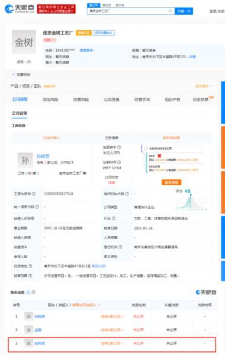This screenshot has height=356, width=225.
Task: Click the 我要投诉 complaint icon link
Action: (21, 74)
